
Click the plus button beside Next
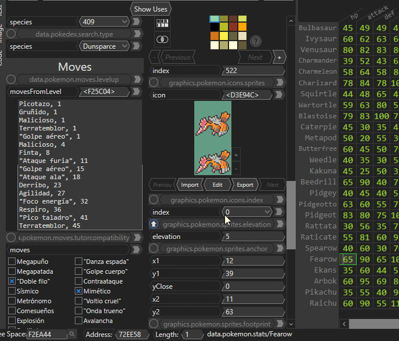[280, 57]
